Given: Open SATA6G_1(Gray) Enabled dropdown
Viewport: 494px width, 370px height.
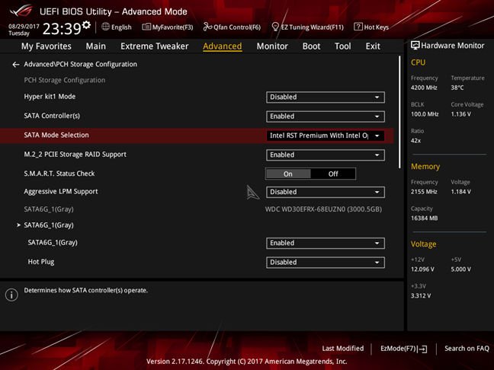Looking at the screenshot, I should [x=325, y=243].
